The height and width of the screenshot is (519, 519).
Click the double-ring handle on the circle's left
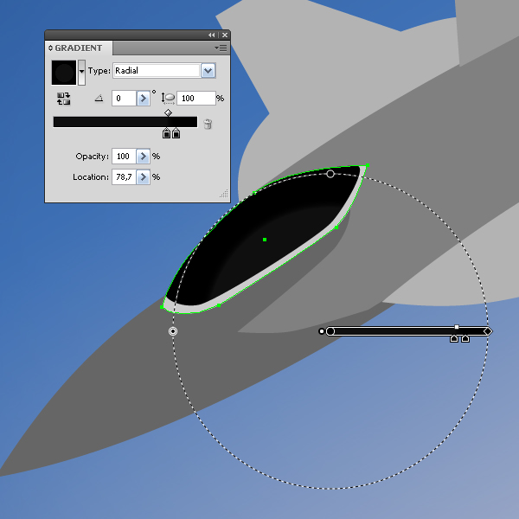click(173, 331)
